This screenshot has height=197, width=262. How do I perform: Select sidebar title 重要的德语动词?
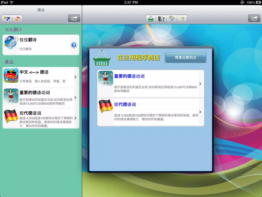click(x=35, y=93)
